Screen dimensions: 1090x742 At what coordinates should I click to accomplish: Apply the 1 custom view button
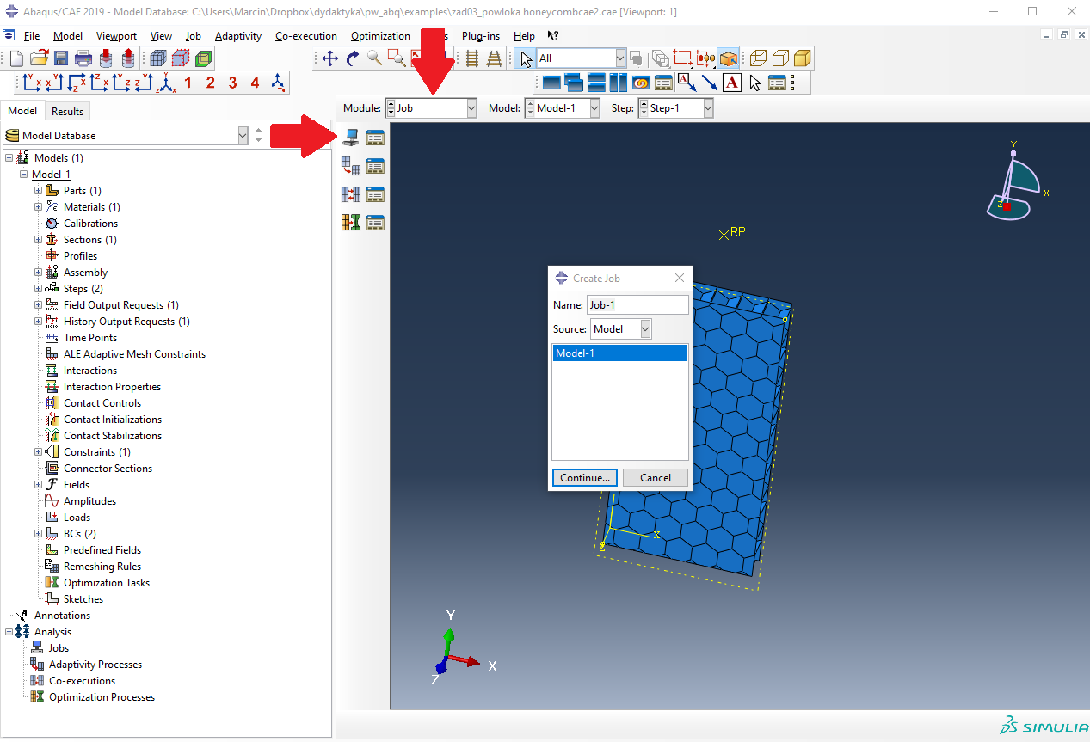click(188, 83)
